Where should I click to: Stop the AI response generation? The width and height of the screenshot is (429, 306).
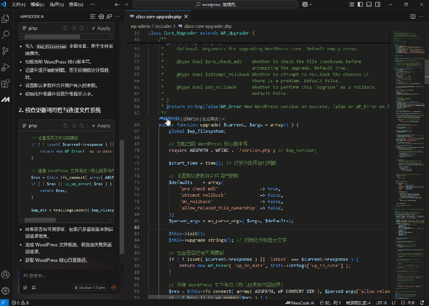[x=114, y=287]
